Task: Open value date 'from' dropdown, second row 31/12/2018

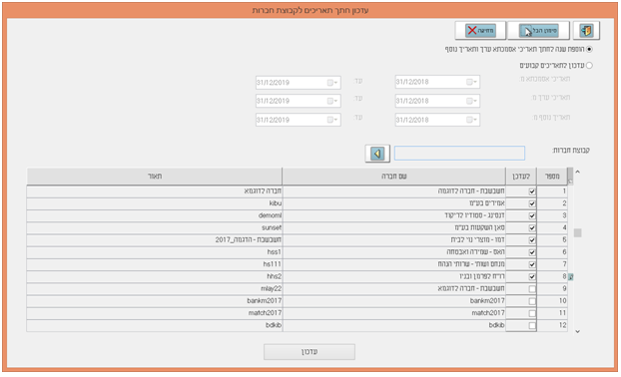Action: click(471, 101)
